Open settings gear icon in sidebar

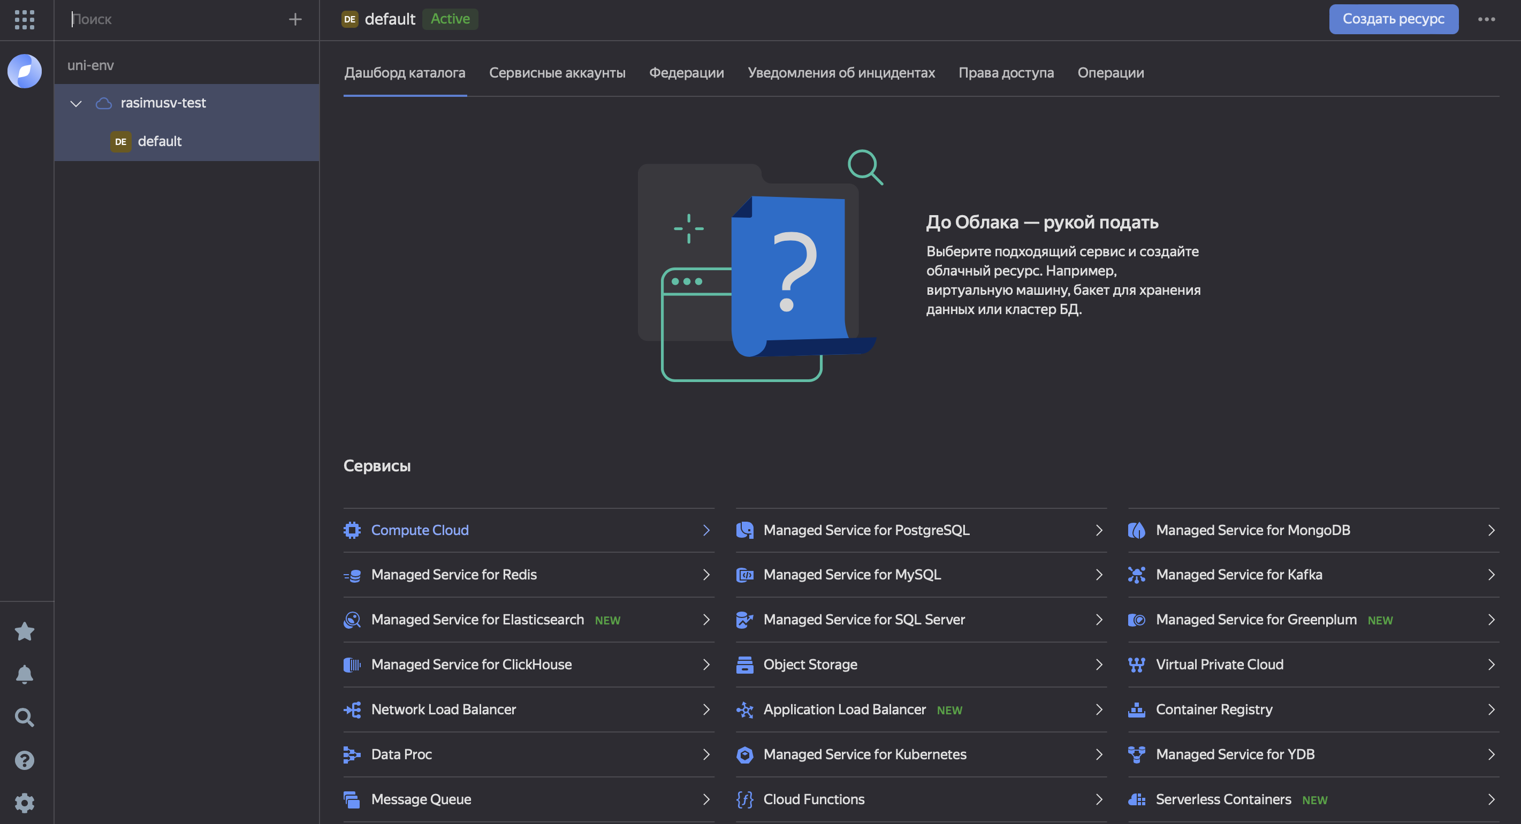(x=24, y=803)
